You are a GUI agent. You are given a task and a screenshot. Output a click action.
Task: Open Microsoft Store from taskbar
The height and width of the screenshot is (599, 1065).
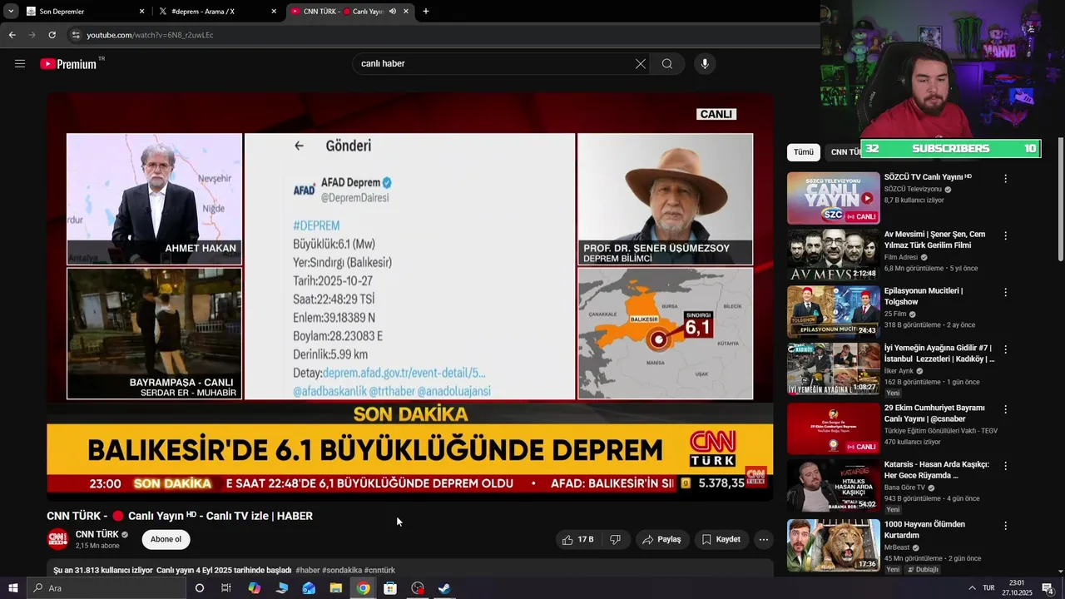tap(390, 588)
